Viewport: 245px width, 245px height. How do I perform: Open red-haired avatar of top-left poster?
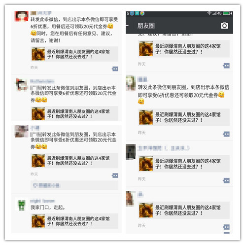pyautogui.click(x=21, y=16)
